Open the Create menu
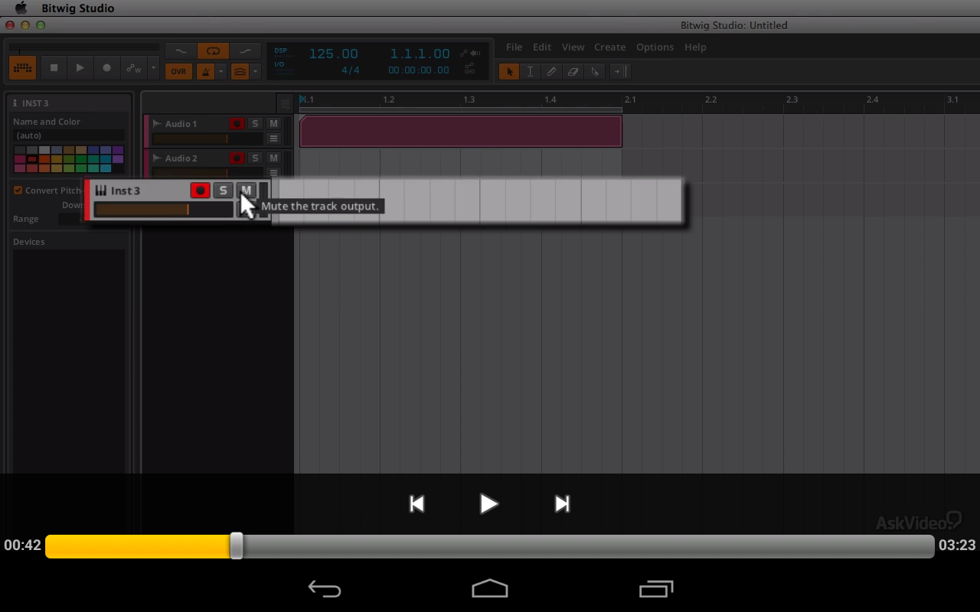The height and width of the screenshot is (612, 980). coord(609,47)
